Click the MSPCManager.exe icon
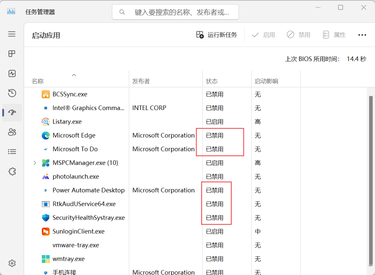The image size is (375, 275). pyautogui.click(x=46, y=163)
